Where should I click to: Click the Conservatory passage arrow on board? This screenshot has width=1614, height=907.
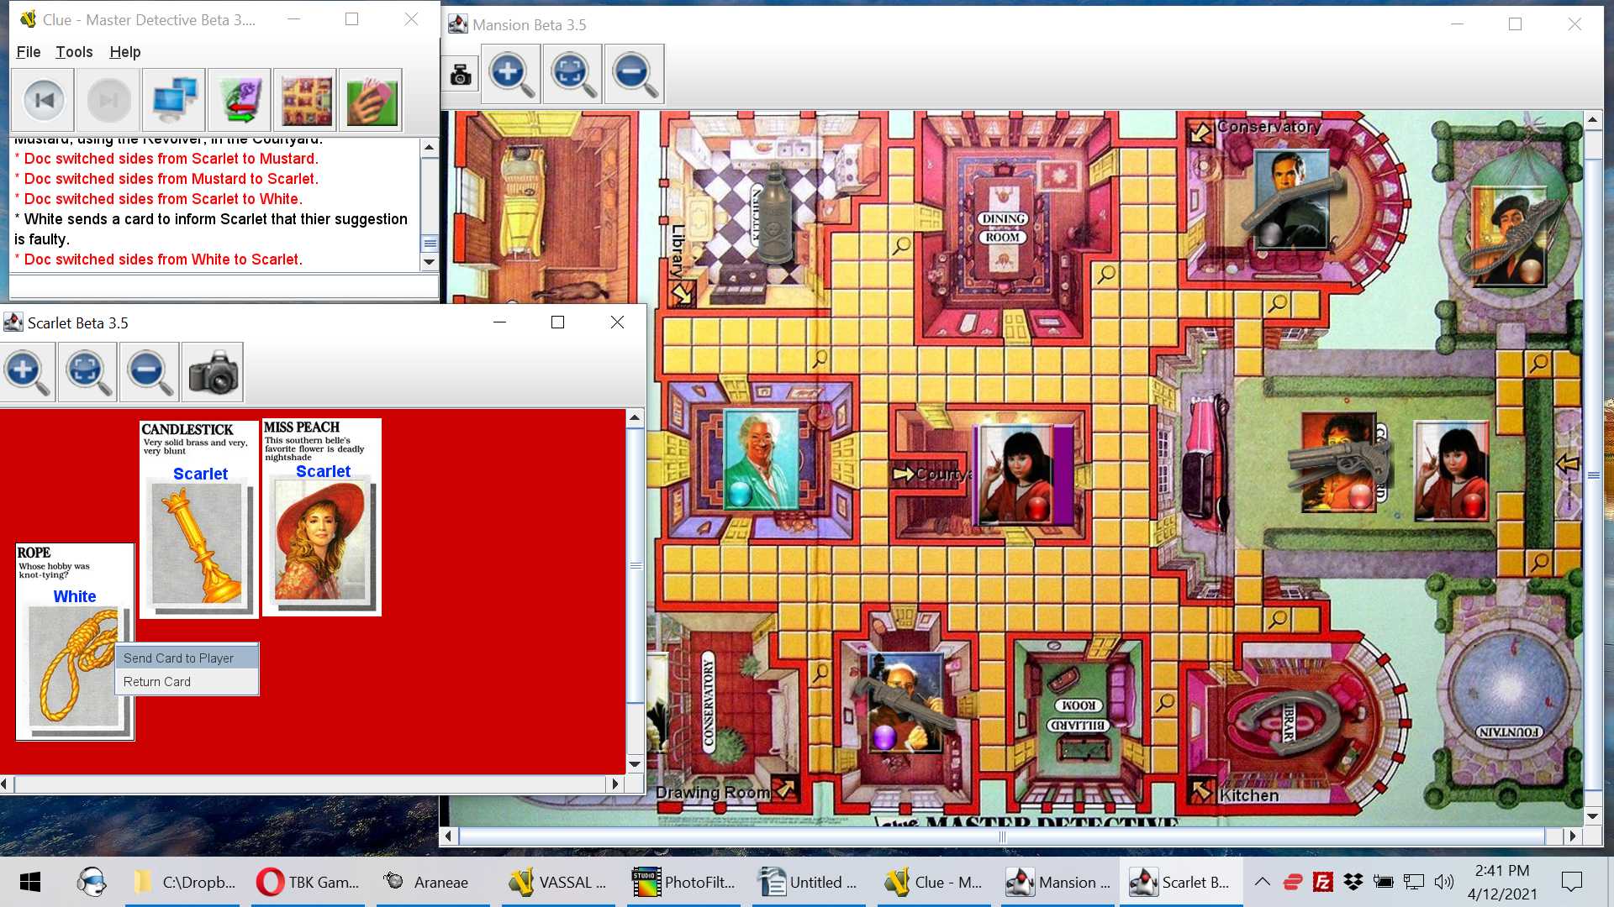pyautogui.click(x=1201, y=132)
